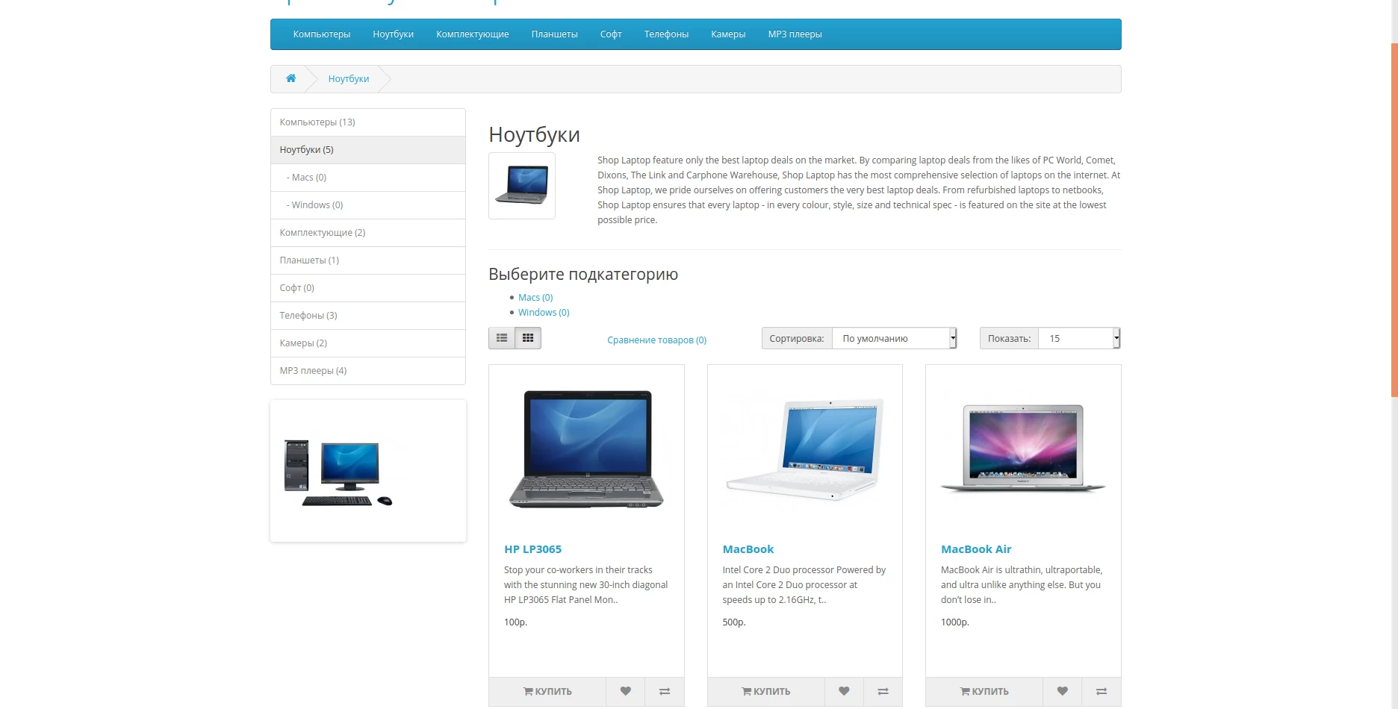Switch to list view layout
This screenshot has width=1398, height=709.
click(502, 338)
